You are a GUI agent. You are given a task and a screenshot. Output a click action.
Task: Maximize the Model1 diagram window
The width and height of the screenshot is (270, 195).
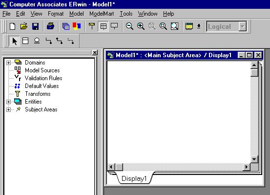249,55
